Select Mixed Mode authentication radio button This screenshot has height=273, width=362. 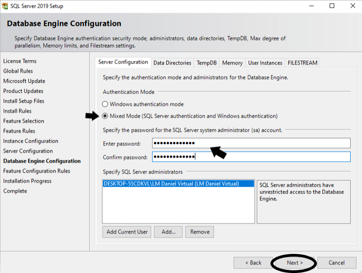(105, 116)
